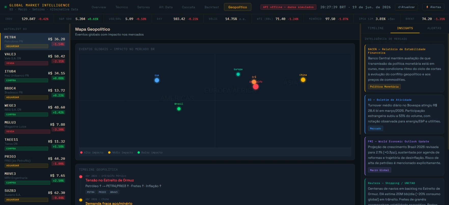This screenshot has width=449, height=205.
Task: Select PETR4 in the watchlist
Action: 35,42
